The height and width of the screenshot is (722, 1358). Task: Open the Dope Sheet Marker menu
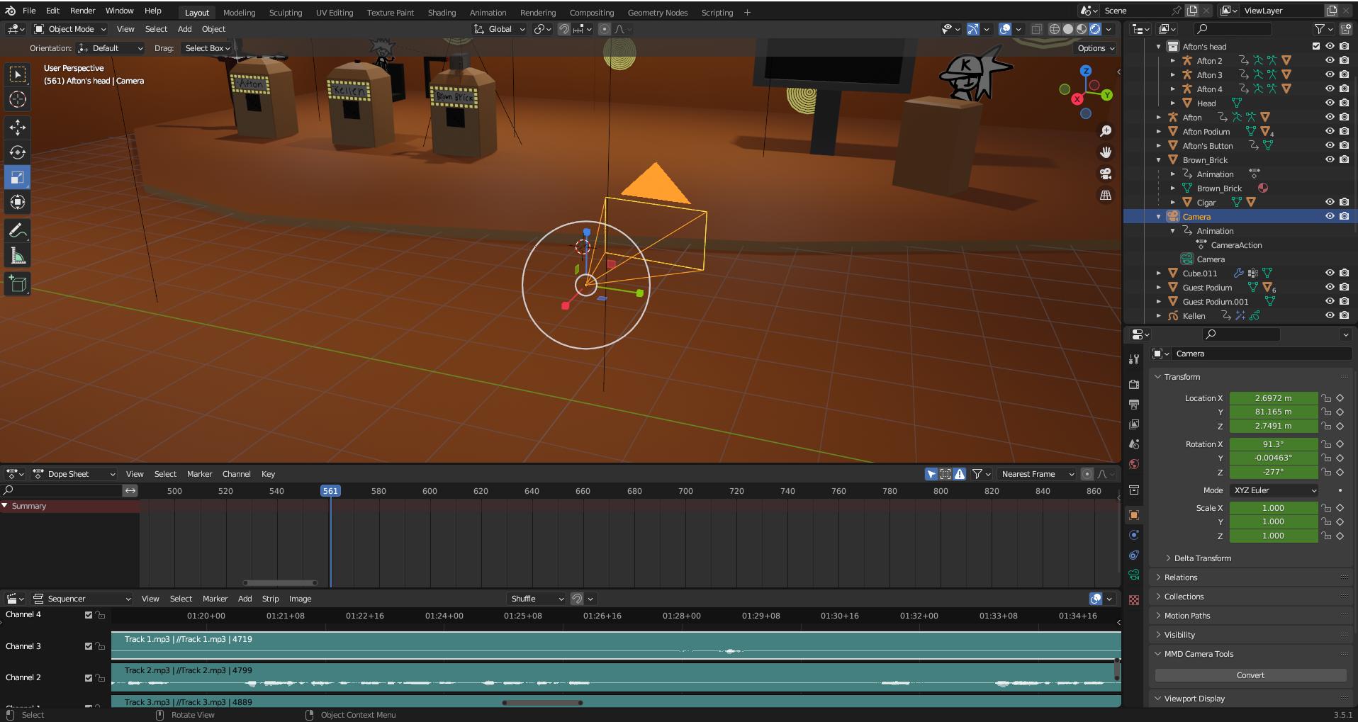click(199, 474)
